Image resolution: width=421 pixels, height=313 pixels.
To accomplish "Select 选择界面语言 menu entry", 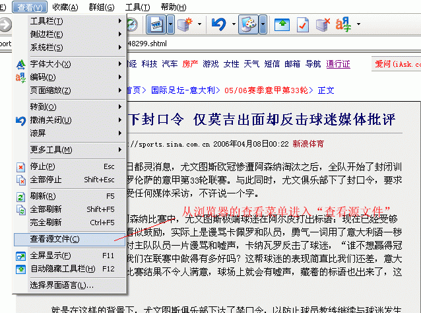I will 62,285.
